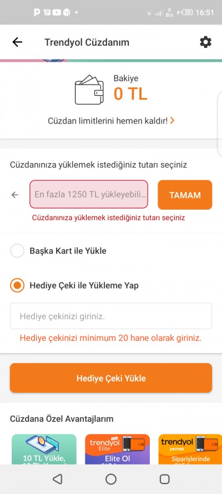Go back using the header arrow
The width and height of the screenshot is (222, 494).
coord(17,42)
